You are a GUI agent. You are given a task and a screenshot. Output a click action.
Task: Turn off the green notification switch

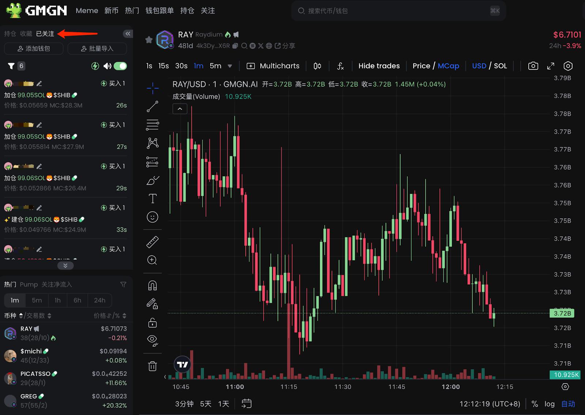(120, 66)
